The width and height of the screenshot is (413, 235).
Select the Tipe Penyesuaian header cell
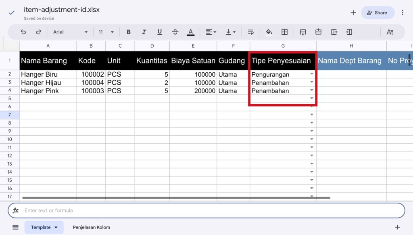[x=283, y=61]
